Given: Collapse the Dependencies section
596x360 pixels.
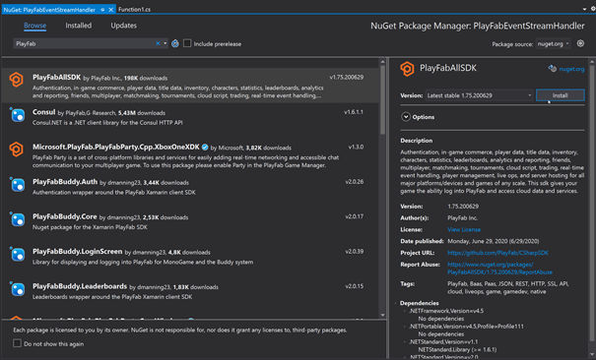Looking at the screenshot, I should tap(396, 303).
